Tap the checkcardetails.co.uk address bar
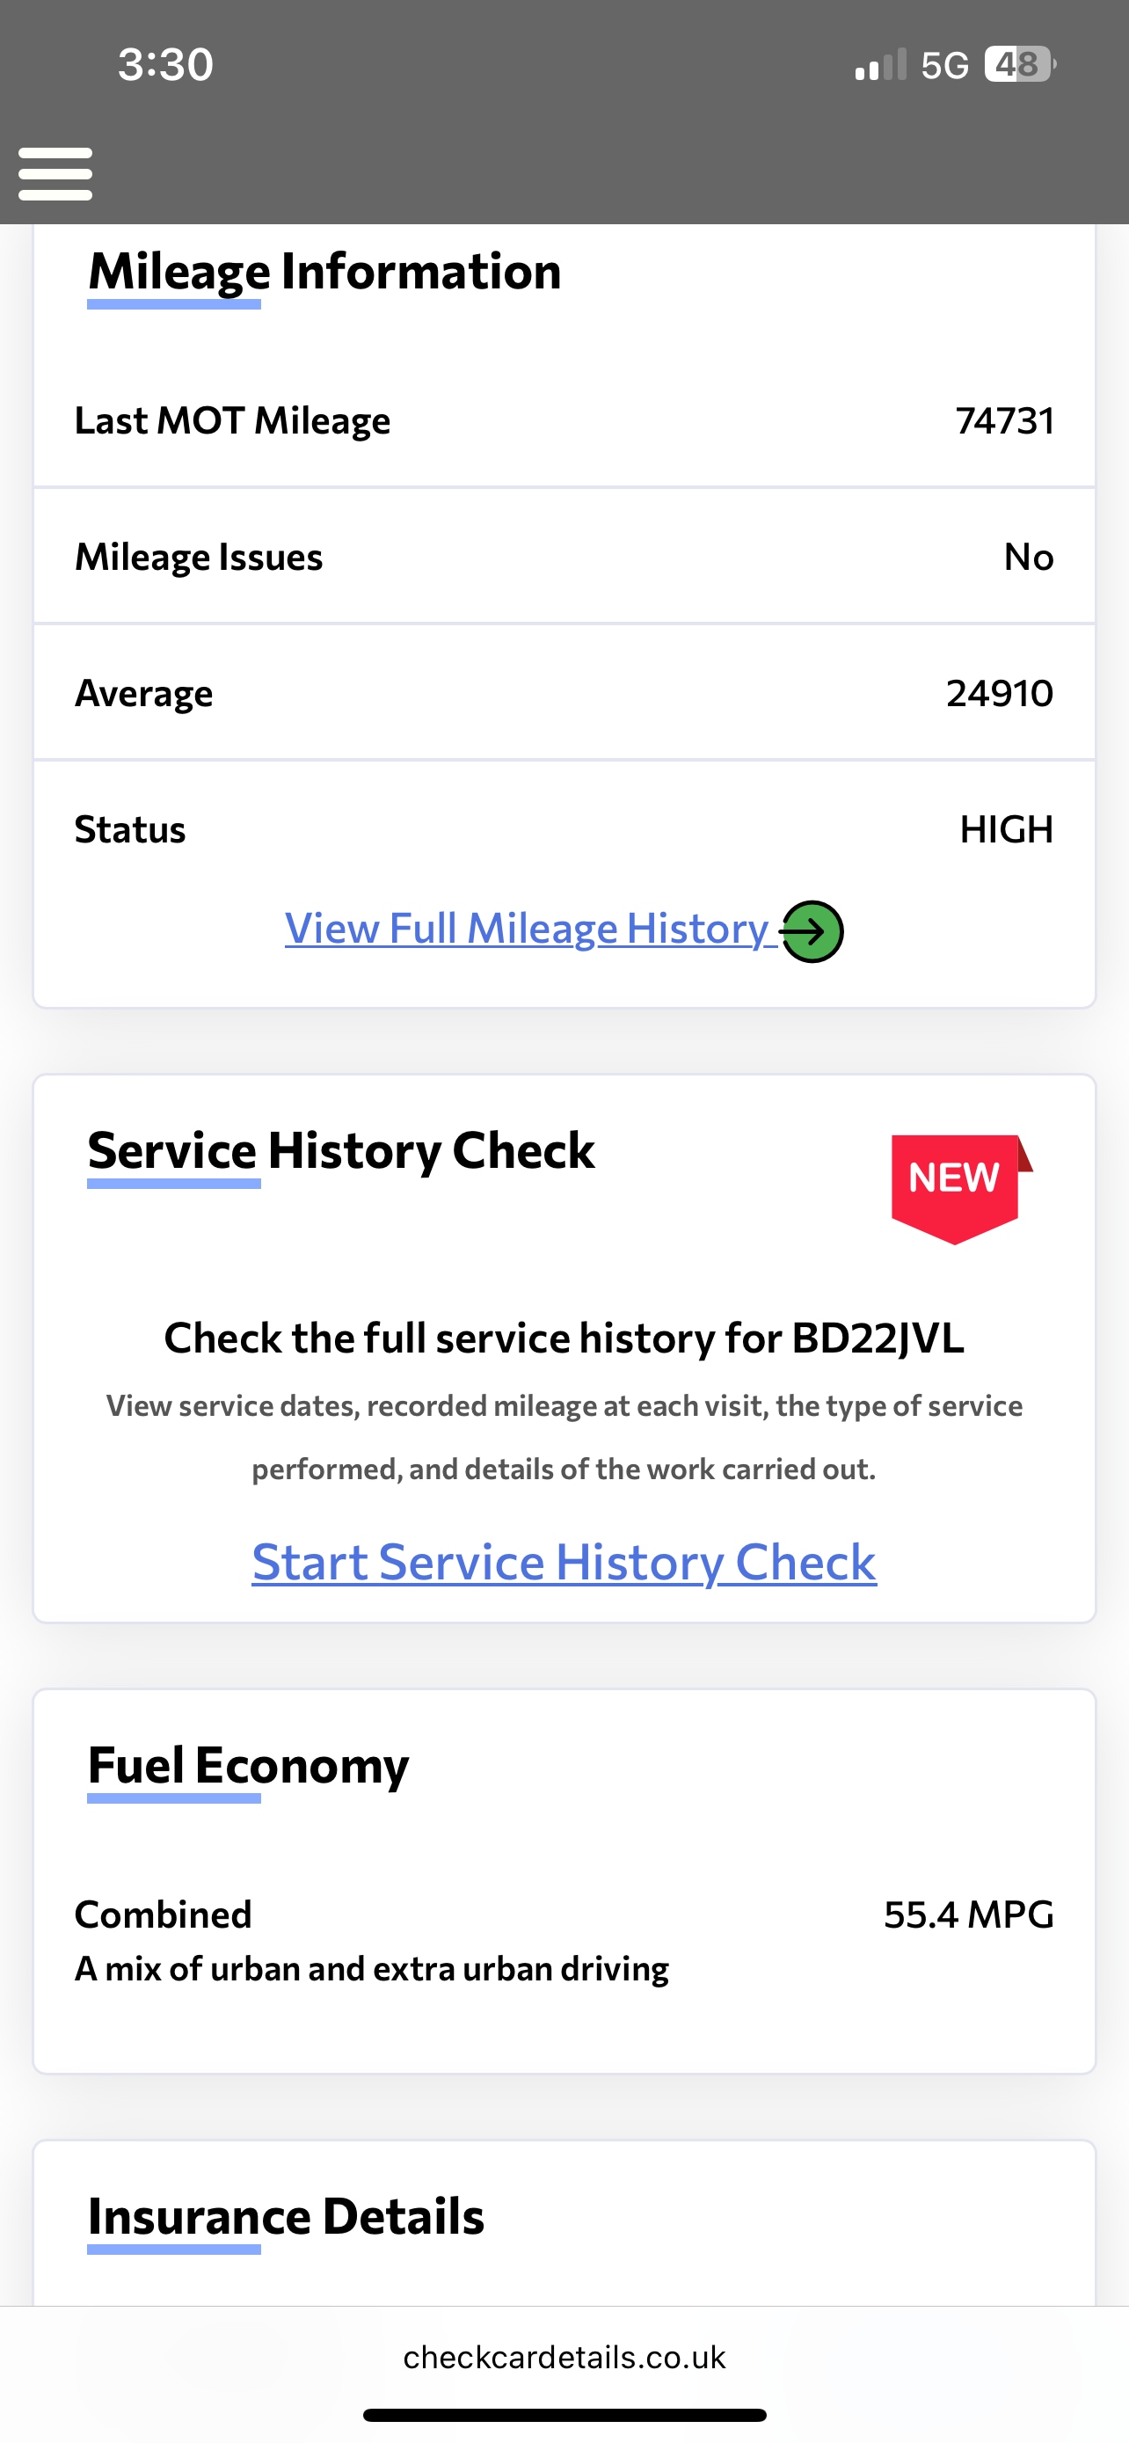1129x2443 pixels. (564, 2357)
